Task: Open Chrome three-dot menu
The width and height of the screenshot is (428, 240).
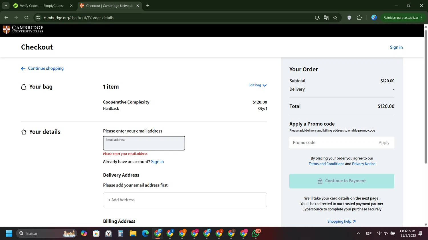Action: [422, 18]
